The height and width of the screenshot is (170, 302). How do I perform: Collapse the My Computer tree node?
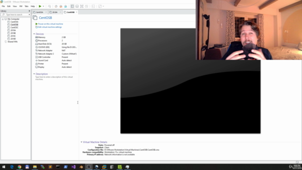(3, 19)
